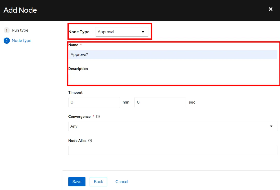The height and width of the screenshot is (190, 280).
Task: Click the Node Alias text field
Action: [173, 150]
